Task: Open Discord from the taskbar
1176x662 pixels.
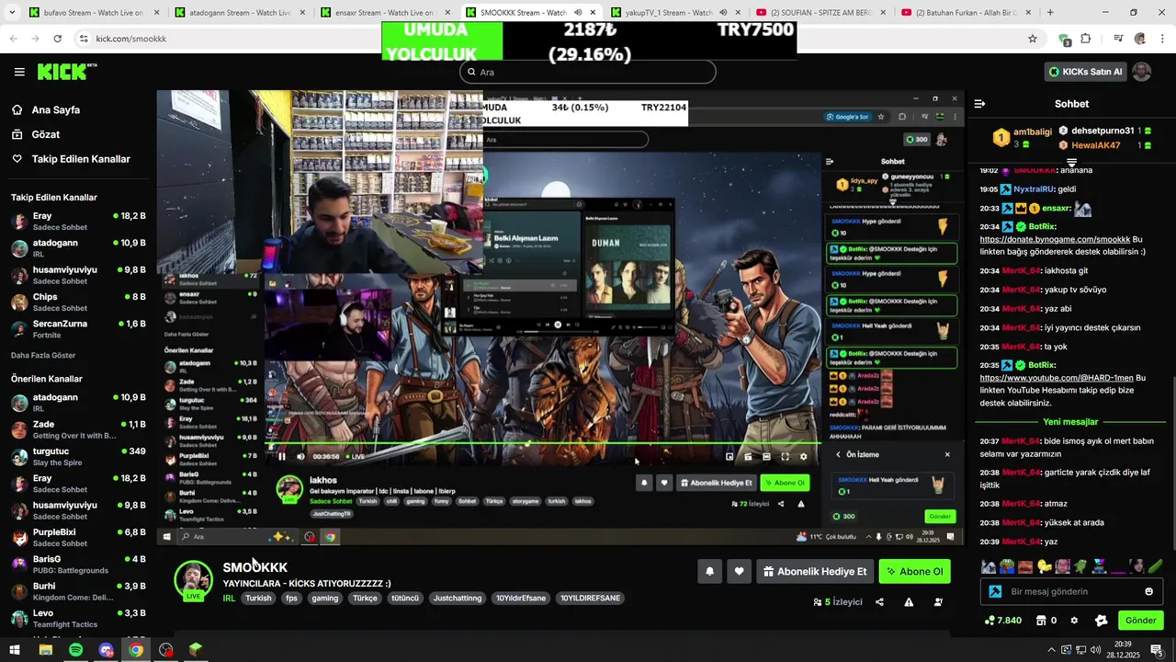Action: [106, 650]
